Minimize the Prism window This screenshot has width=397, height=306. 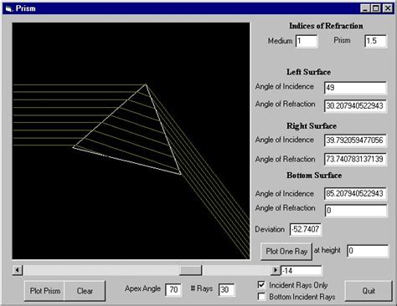tap(365, 8)
